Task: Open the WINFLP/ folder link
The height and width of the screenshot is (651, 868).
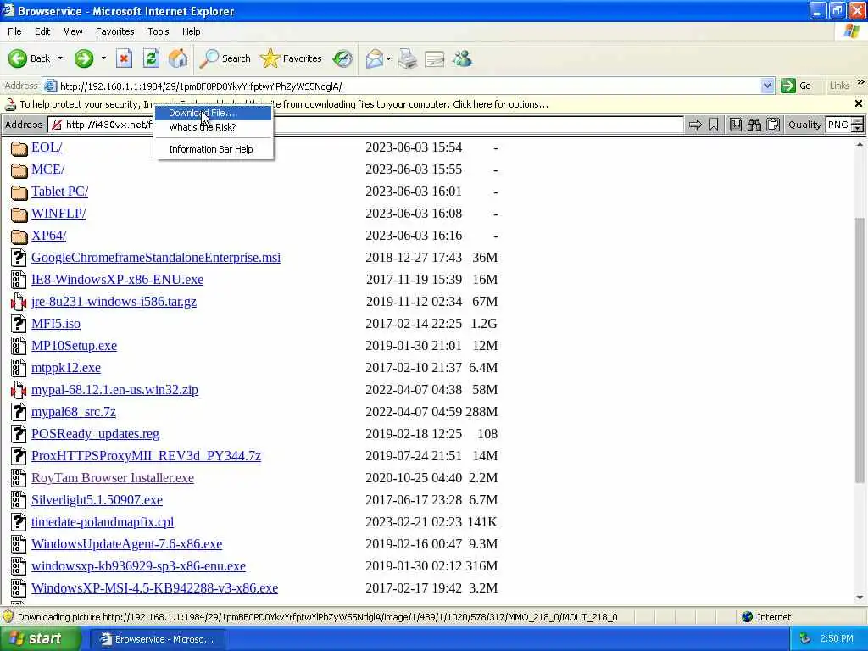Action: pos(58,214)
